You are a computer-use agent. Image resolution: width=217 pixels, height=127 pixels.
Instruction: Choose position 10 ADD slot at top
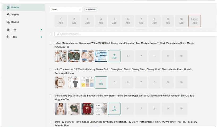(x=181, y=21)
